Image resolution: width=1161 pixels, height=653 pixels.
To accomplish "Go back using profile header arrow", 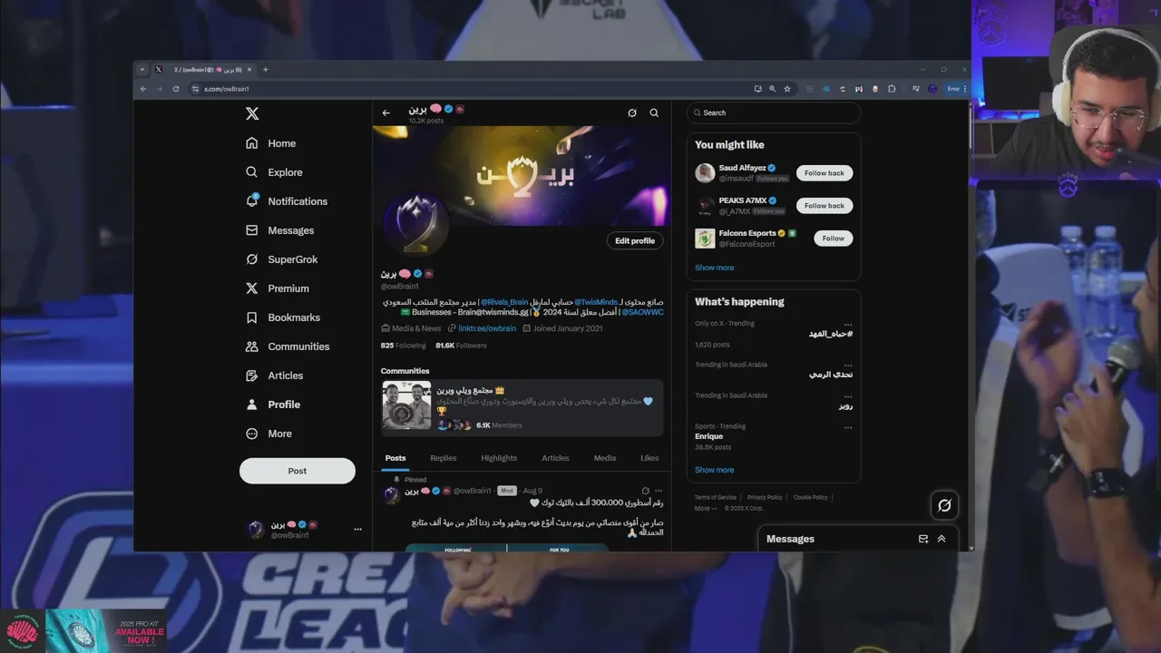I will [x=386, y=113].
